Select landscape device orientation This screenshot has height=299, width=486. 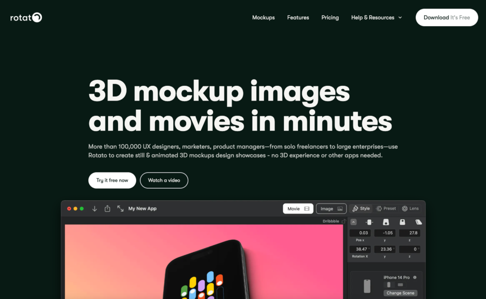[400, 285]
